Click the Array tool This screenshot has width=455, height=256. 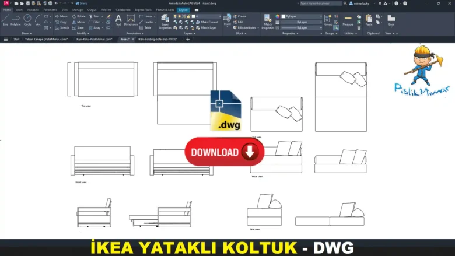coord(94,28)
